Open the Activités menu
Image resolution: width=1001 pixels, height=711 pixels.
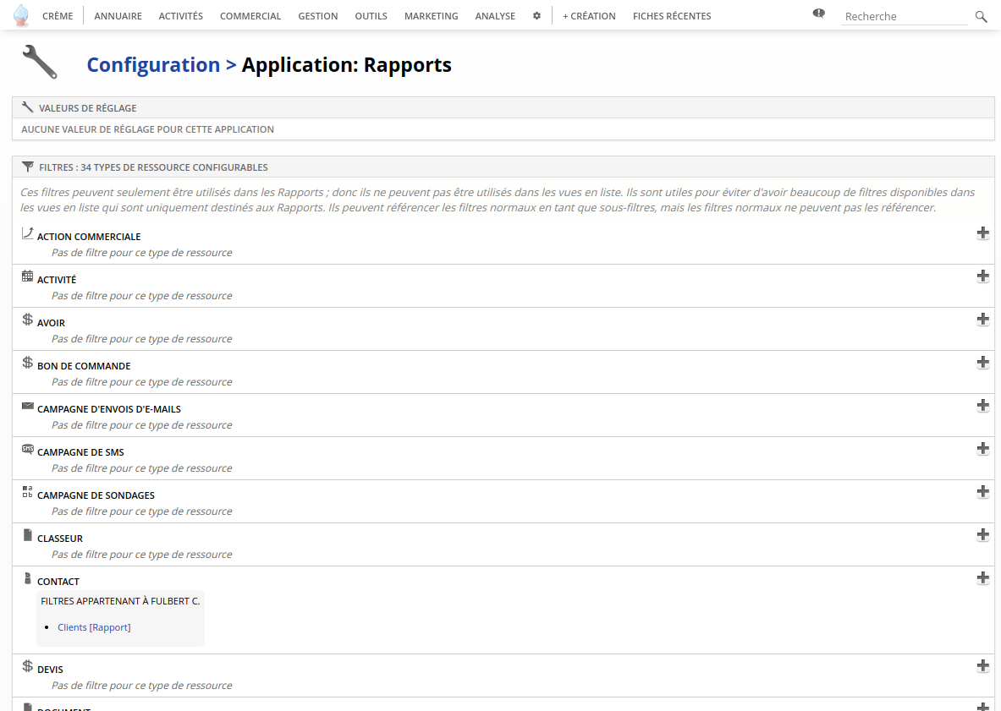pyautogui.click(x=181, y=16)
